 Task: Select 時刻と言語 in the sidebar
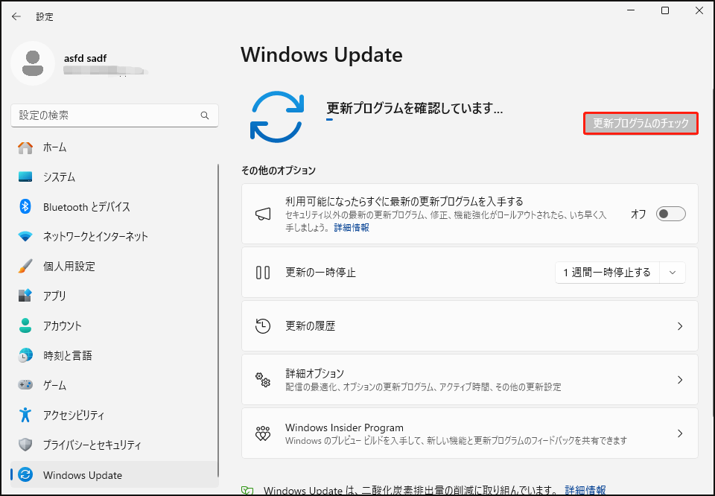click(114, 355)
